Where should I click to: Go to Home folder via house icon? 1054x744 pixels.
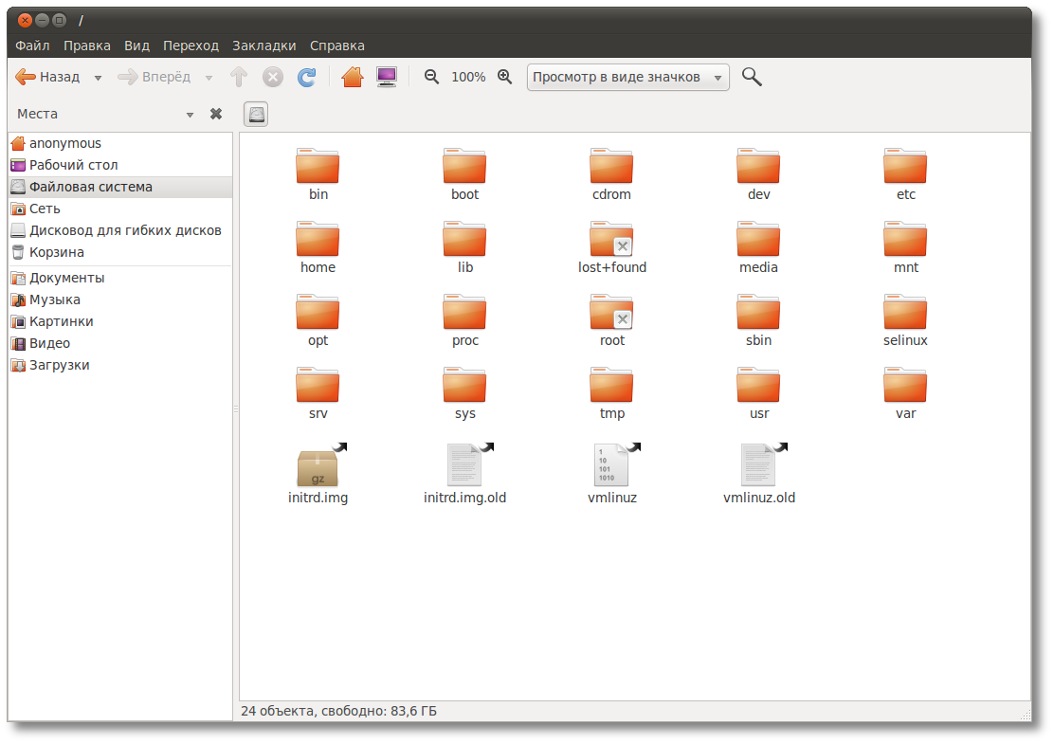pos(353,77)
